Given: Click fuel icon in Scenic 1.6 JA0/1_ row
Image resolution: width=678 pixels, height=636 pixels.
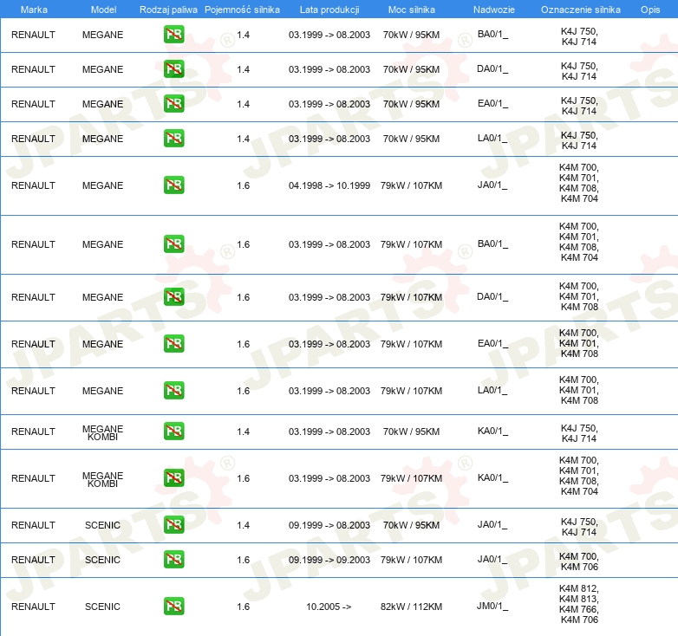Looking at the screenshot, I should click(x=173, y=559).
